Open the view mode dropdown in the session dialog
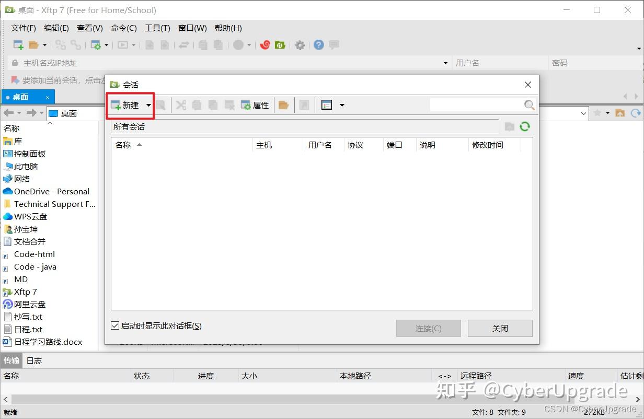 click(x=342, y=104)
